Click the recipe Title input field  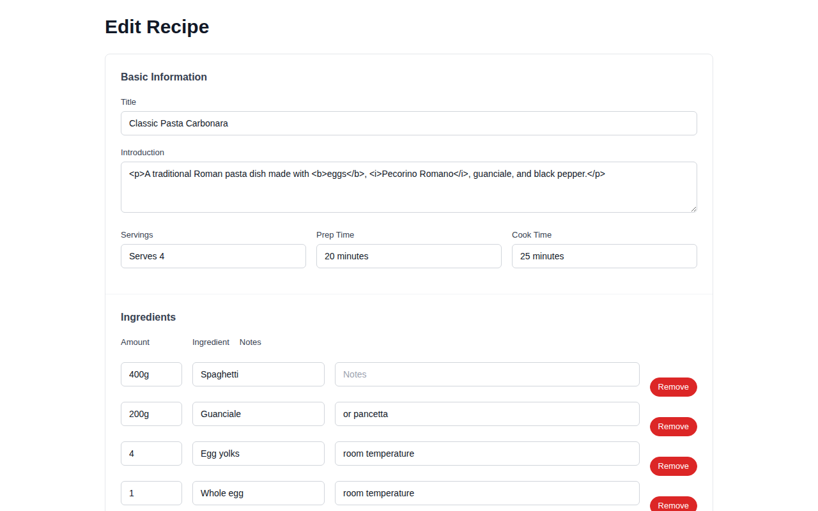pos(409,123)
